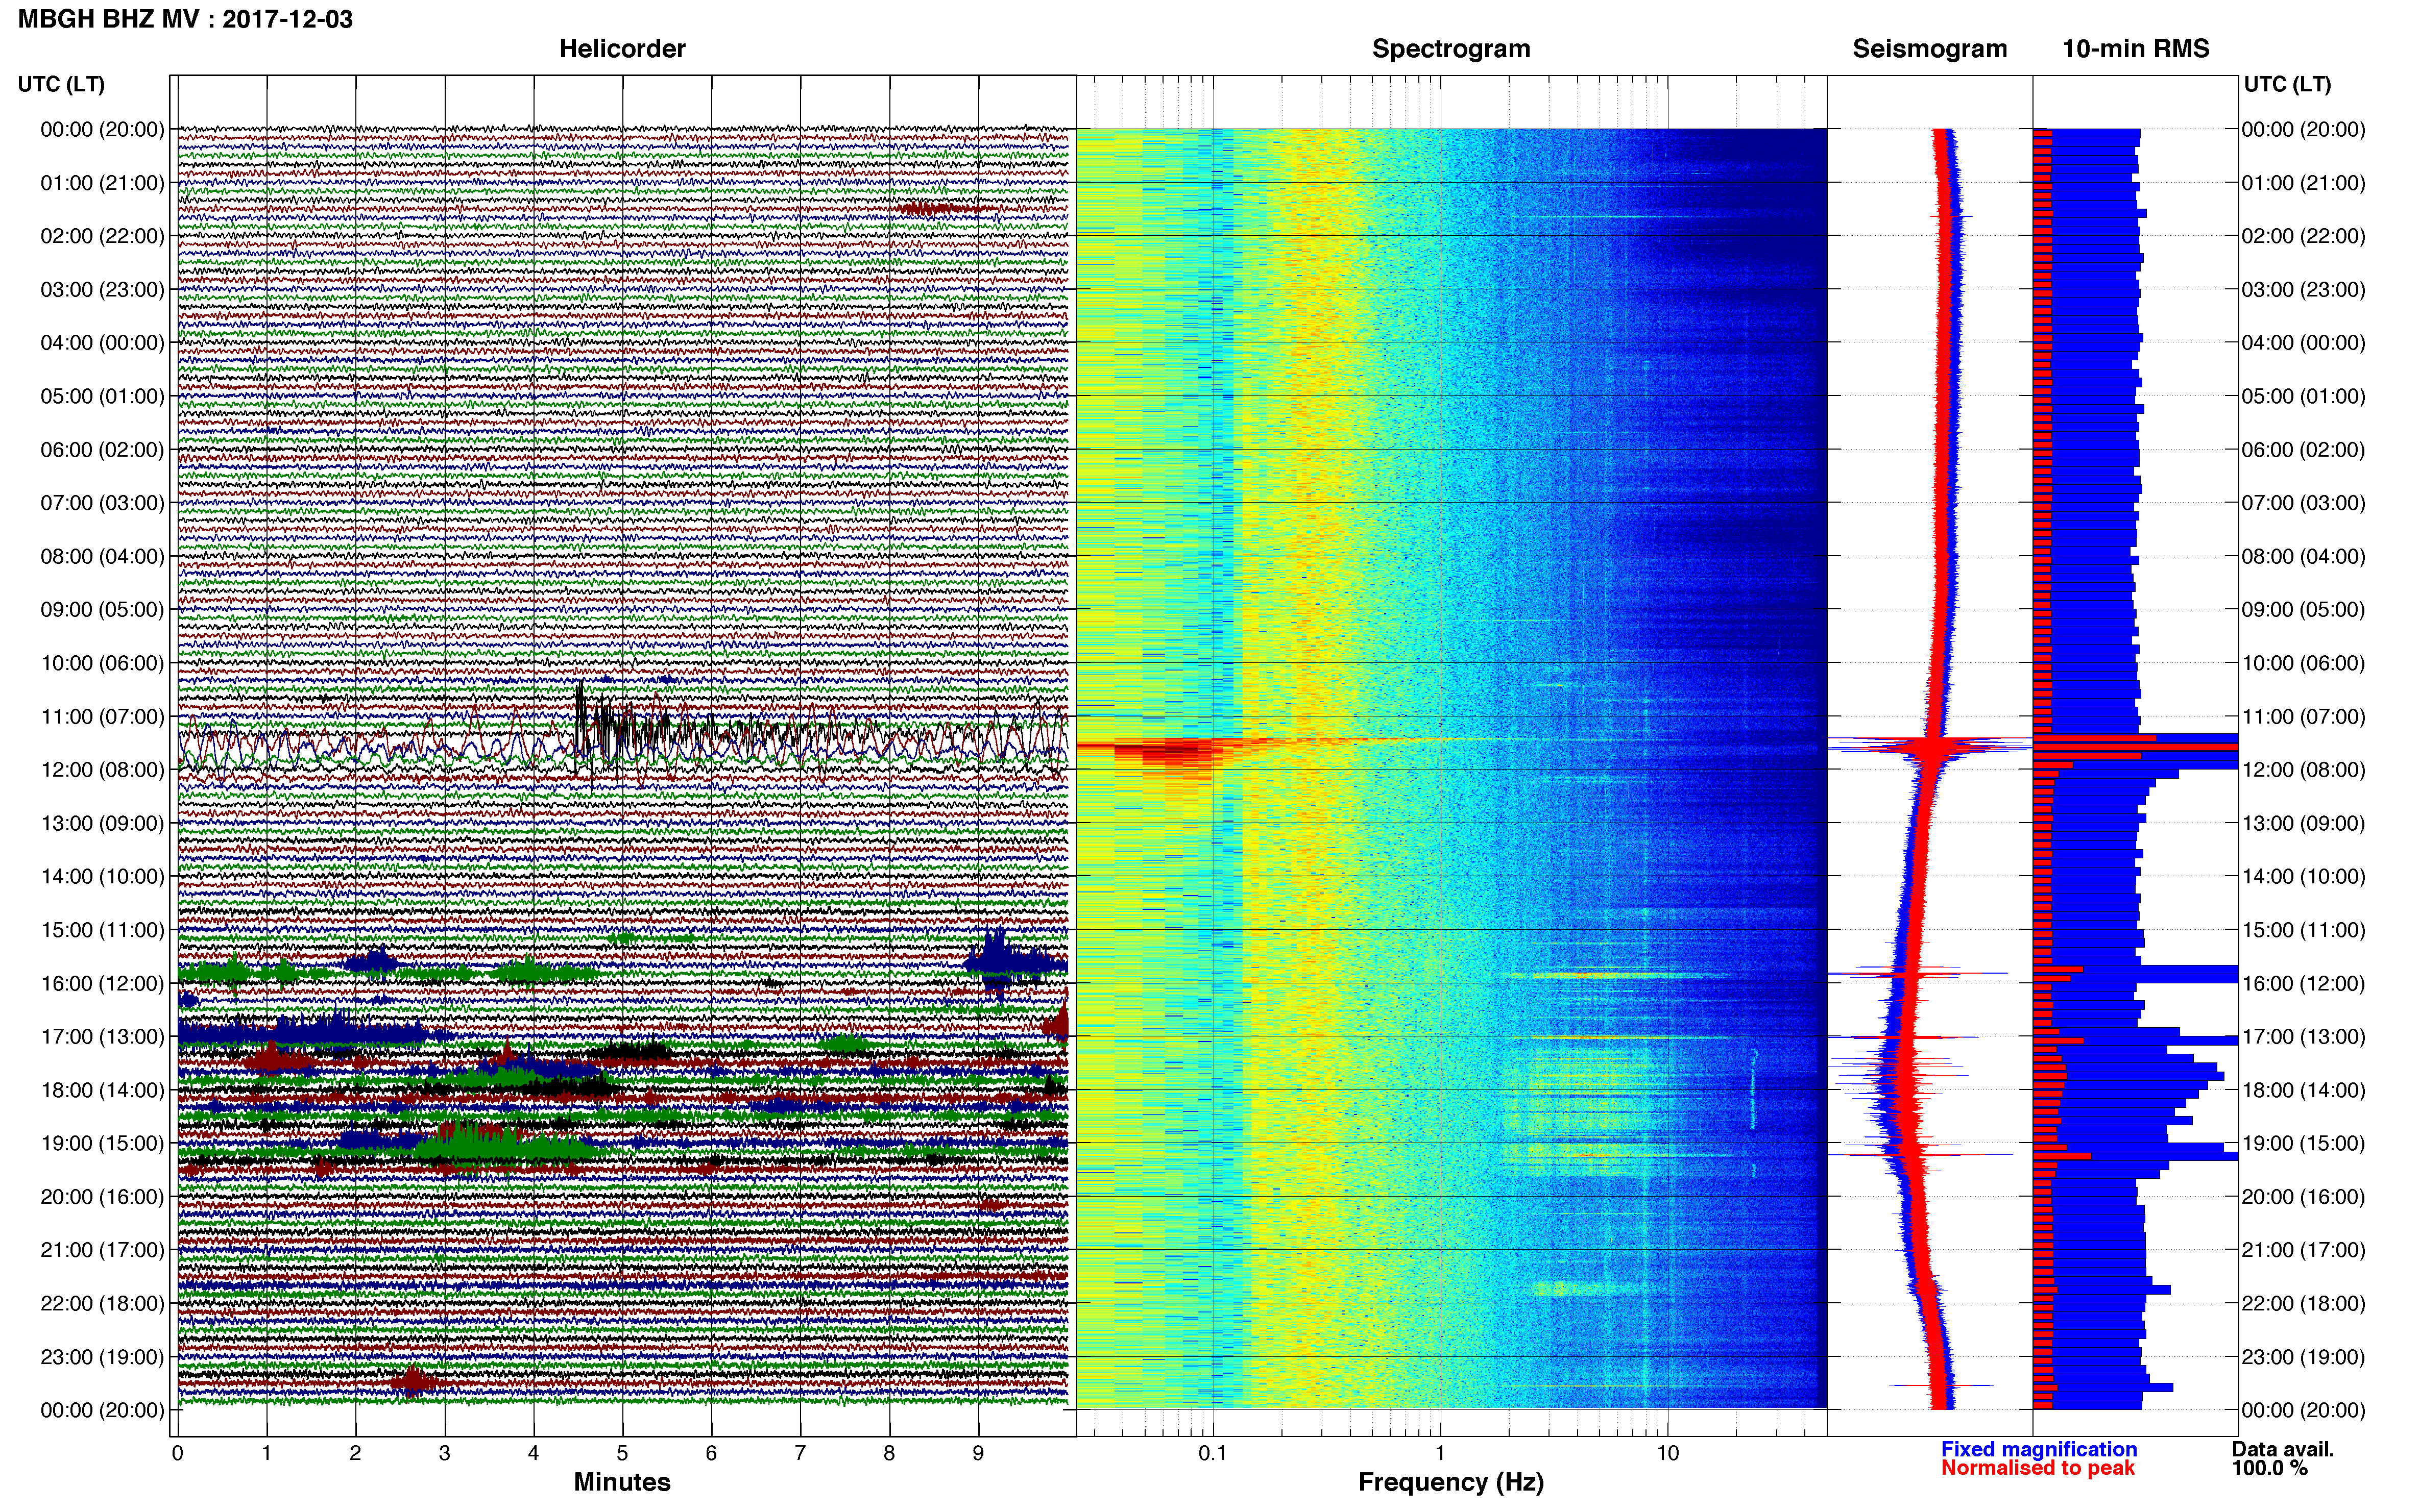
Task: Click the 'Fixed magnification' legend text
Action: (2039, 1449)
